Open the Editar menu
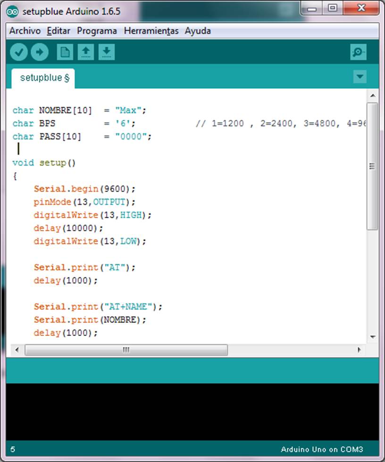Viewport: 385px width, 462px height. point(59,31)
